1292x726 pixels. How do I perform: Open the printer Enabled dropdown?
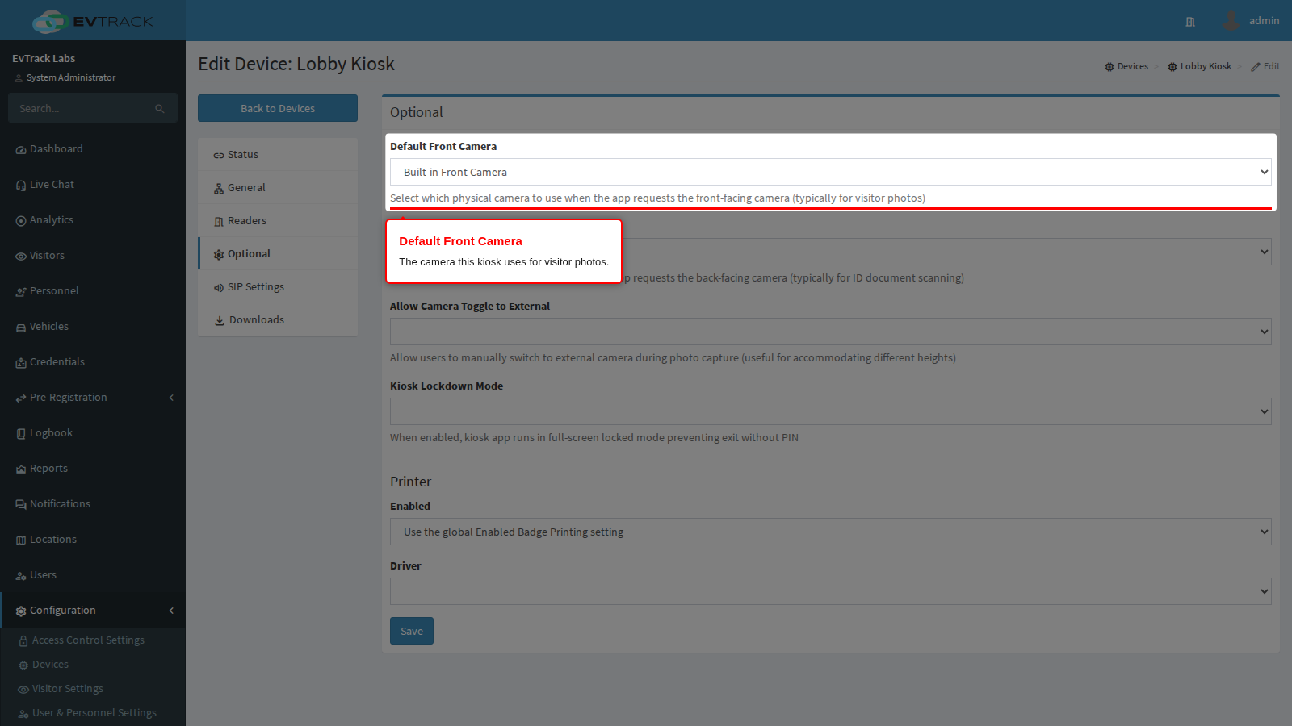830,532
